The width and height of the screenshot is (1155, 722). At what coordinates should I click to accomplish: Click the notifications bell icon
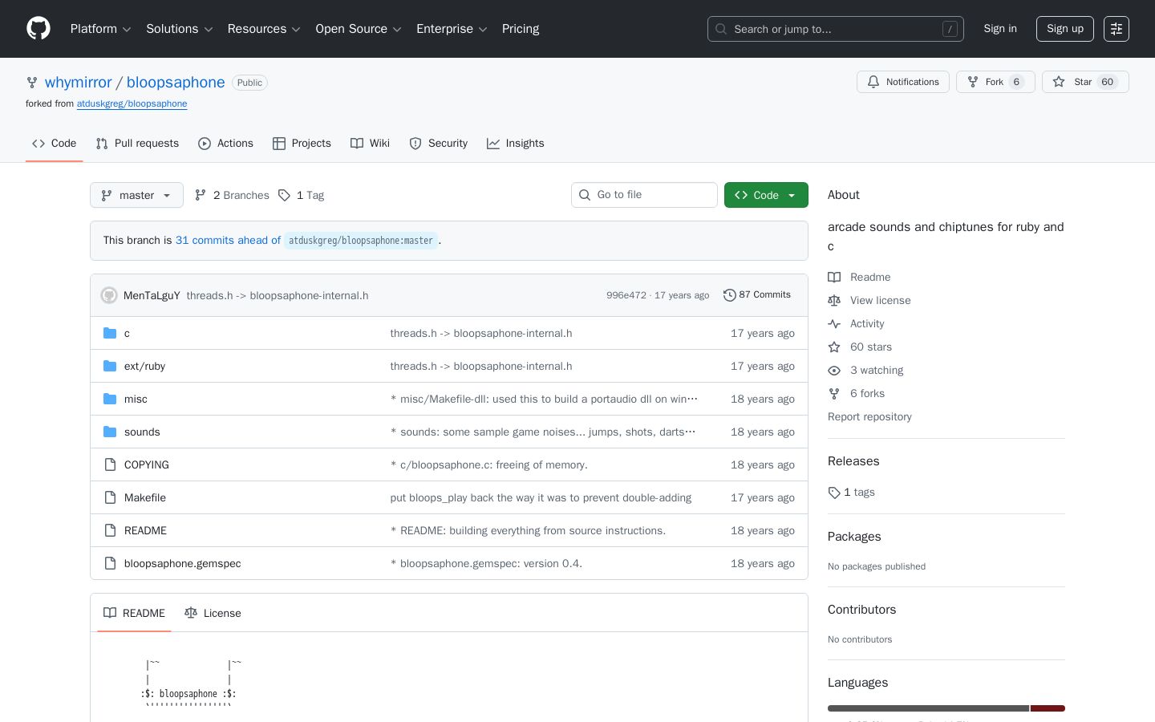[873, 82]
